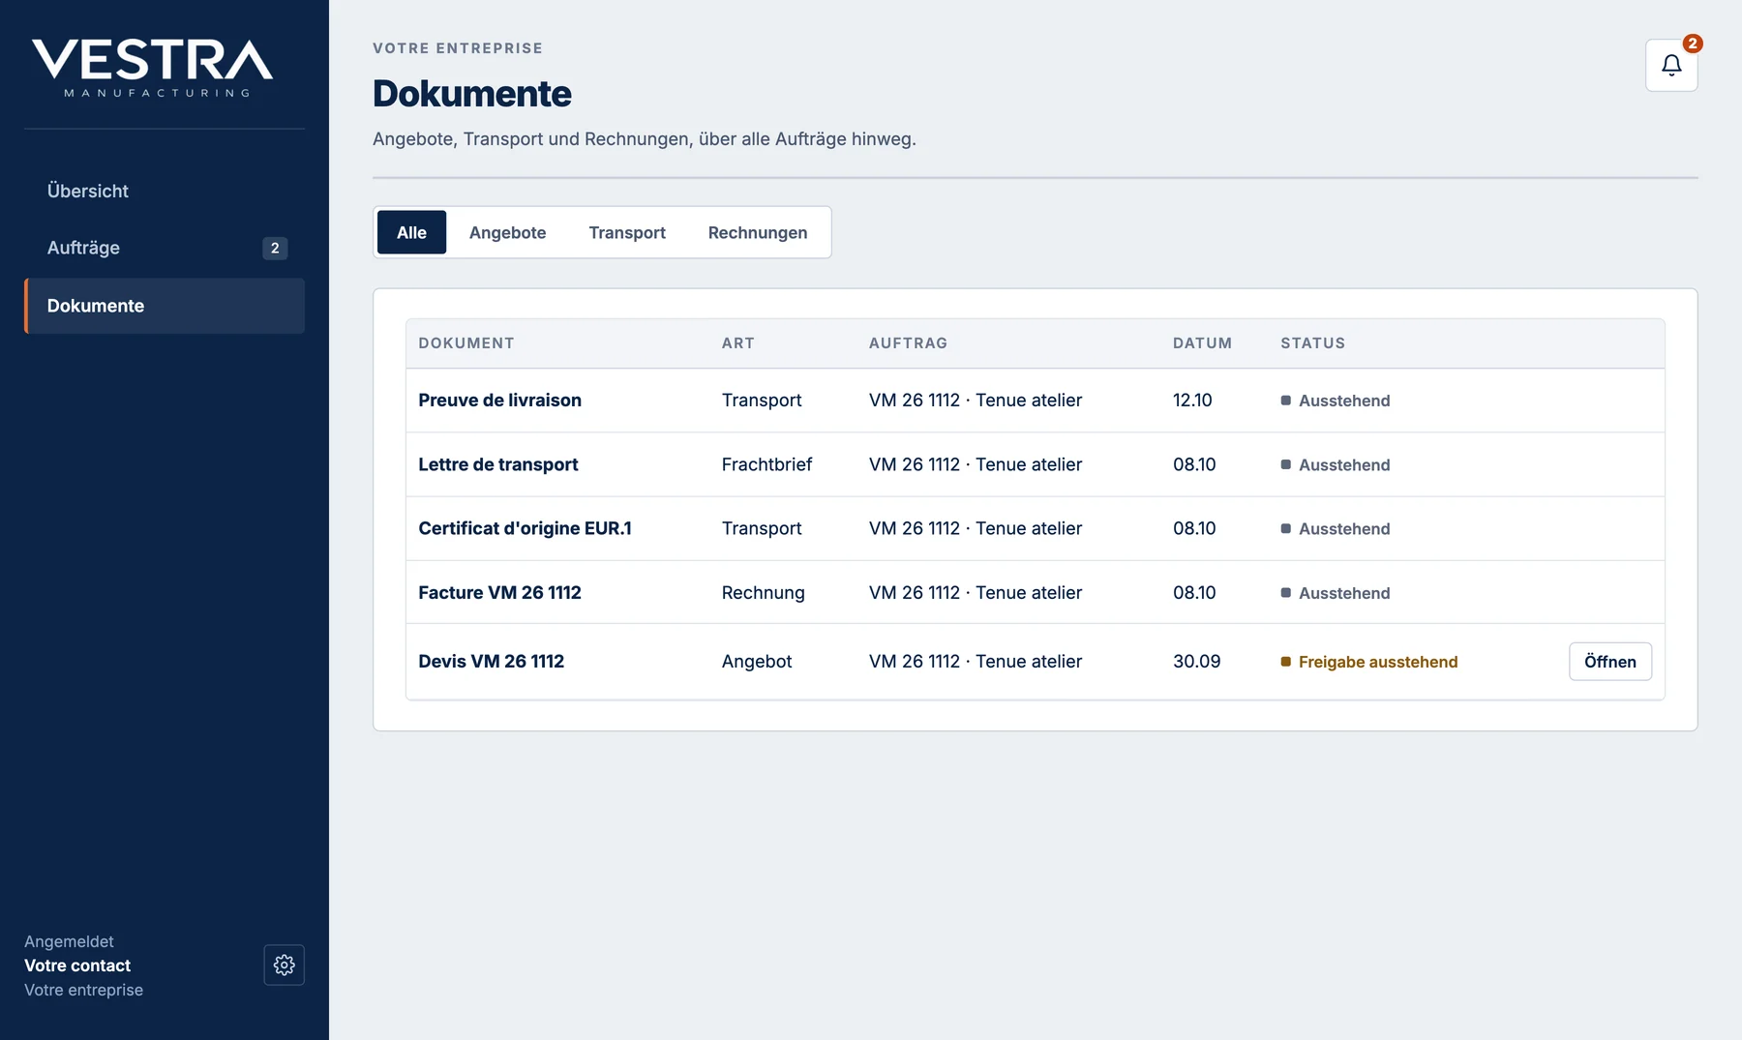Click the Frachtbrief type cell

click(x=766, y=464)
